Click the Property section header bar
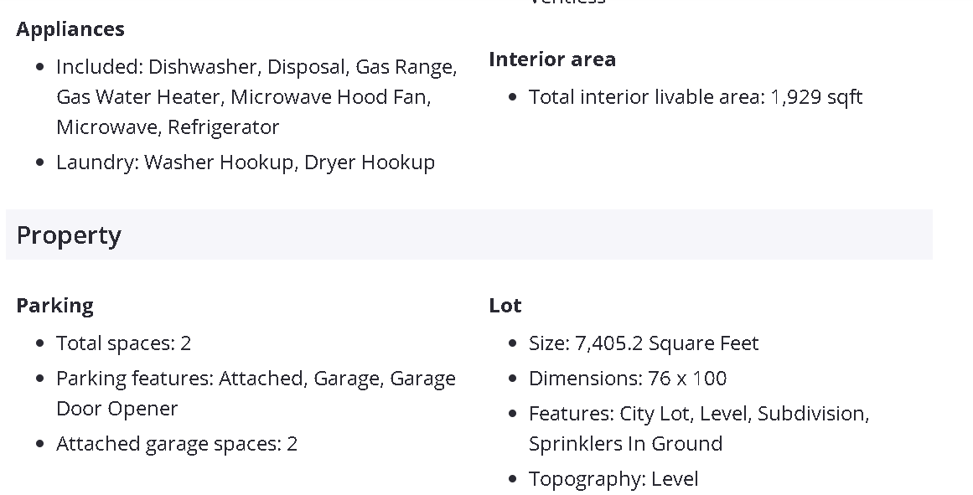 coord(468,235)
